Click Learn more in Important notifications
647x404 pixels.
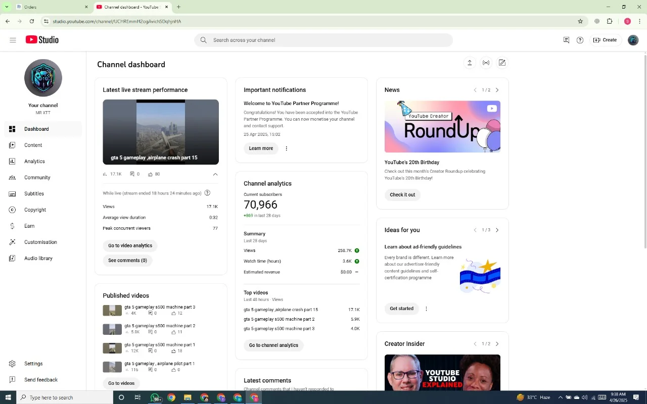point(261,148)
